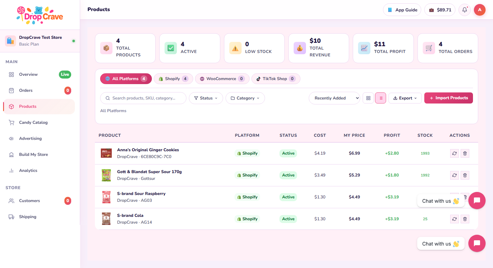Open the notifications bell
Image resolution: width=493 pixels, height=268 pixels.
465,10
